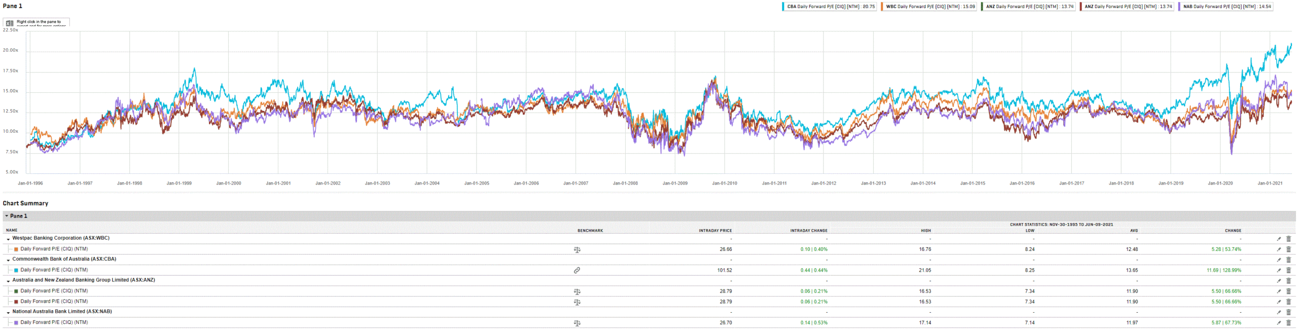This screenshot has width=1298, height=330.
Task: Collapse the National Australia Bank Limited node
Action: 8,312
